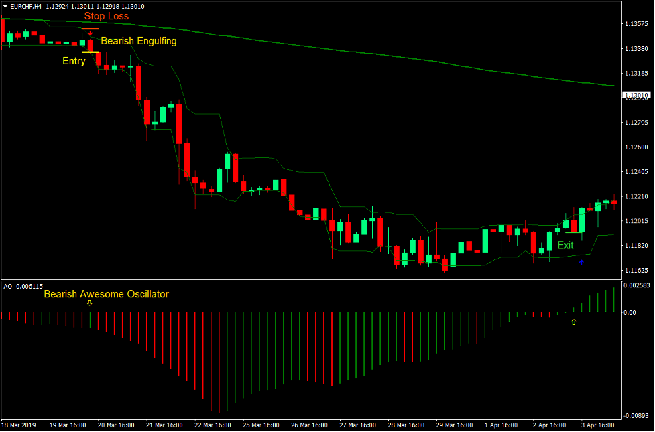Click the yellow Entry line under the engulfing candle

pyautogui.click(x=90, y=52)
